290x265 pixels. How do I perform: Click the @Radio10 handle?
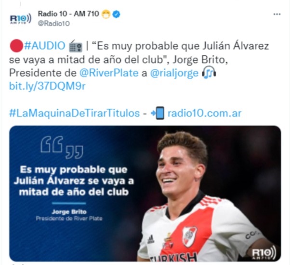pos(54,24)
